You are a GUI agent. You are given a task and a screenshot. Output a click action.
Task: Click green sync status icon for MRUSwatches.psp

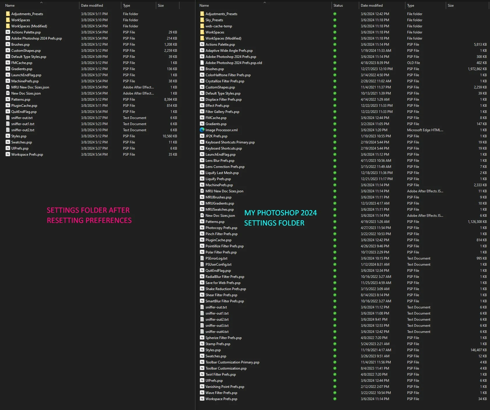pyautogui.click(x=335, y=210)
